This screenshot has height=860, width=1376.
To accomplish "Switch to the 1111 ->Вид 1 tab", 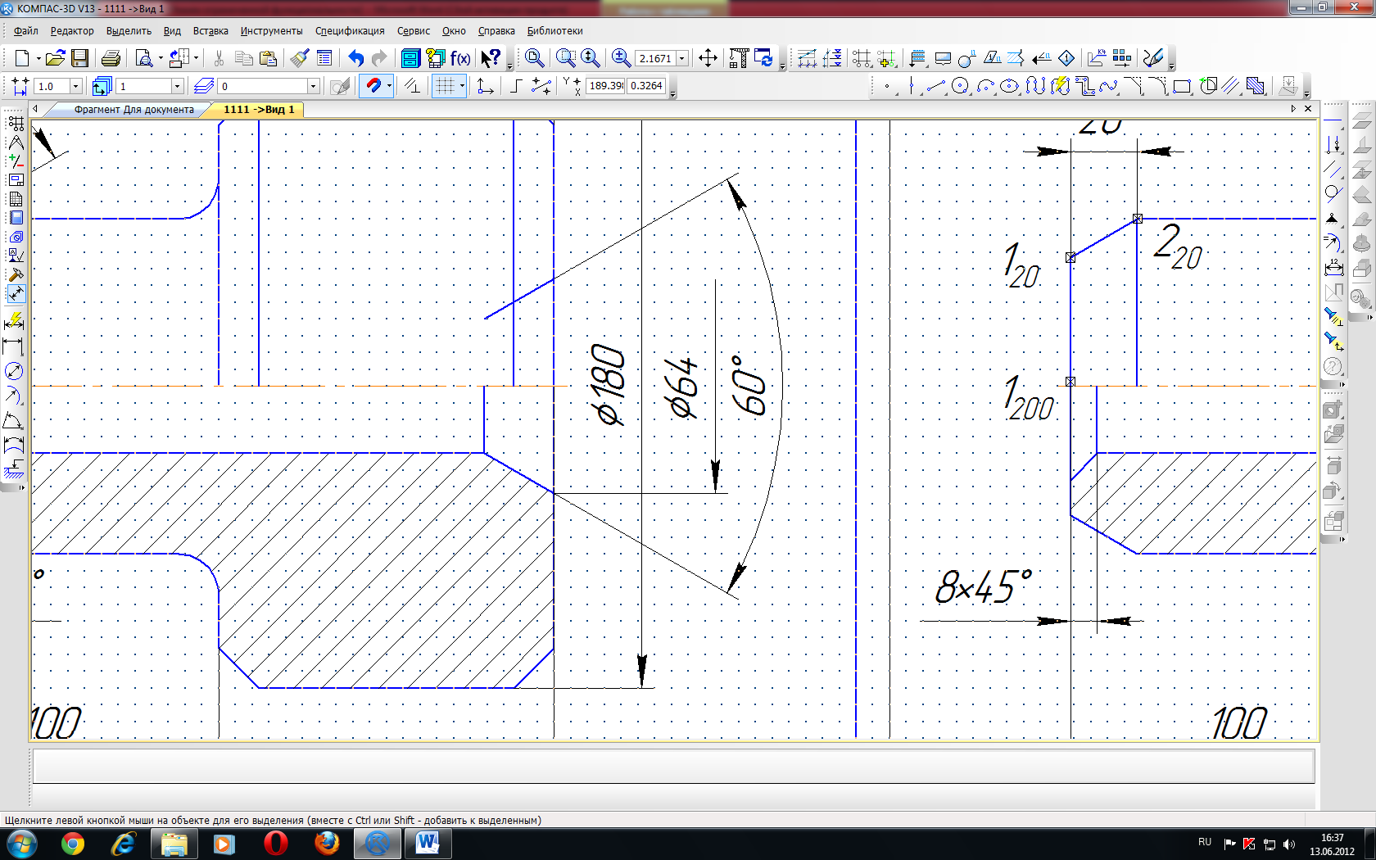I will click(x=259, y=110).
